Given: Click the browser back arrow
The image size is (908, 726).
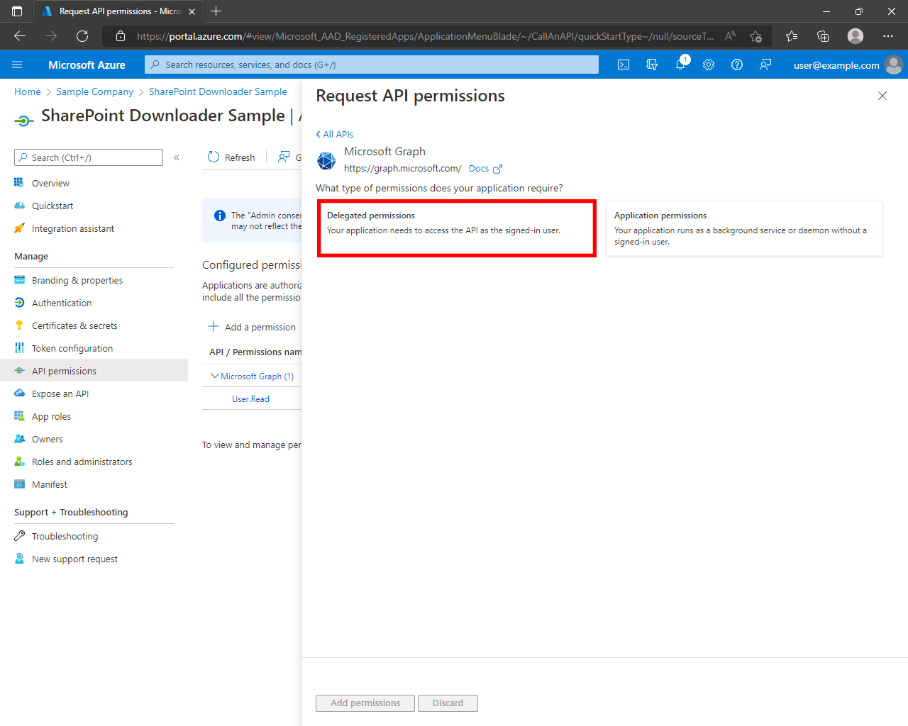Looking at the screenshot, I should pyautogui.click(x=20, y=36).
